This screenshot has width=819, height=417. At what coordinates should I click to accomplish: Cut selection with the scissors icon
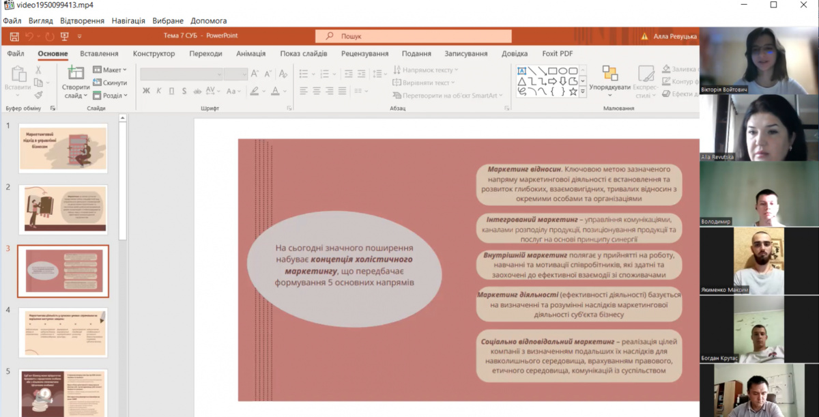coord(38,70)
